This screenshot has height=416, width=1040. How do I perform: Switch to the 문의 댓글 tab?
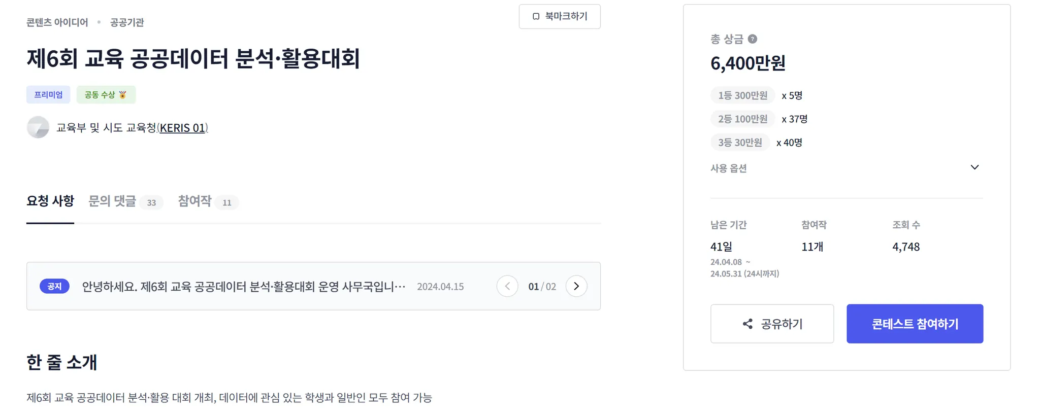(x=112, y=201)
